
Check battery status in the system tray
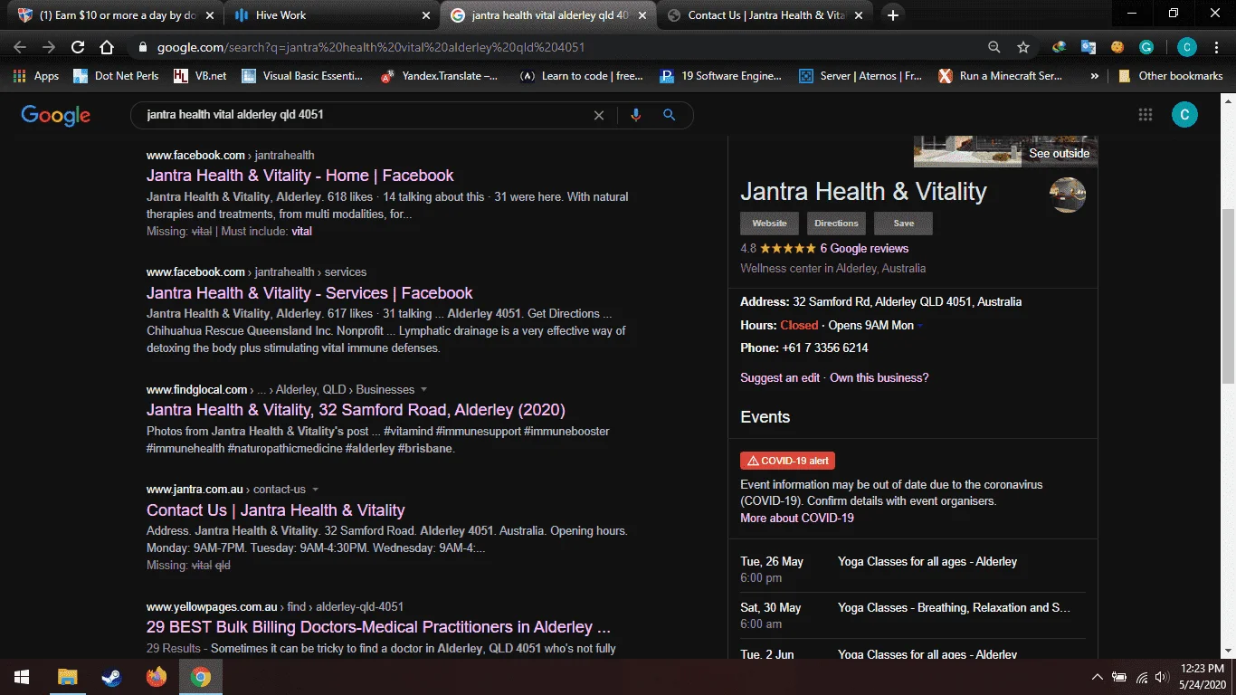(x=1119, y=677)
